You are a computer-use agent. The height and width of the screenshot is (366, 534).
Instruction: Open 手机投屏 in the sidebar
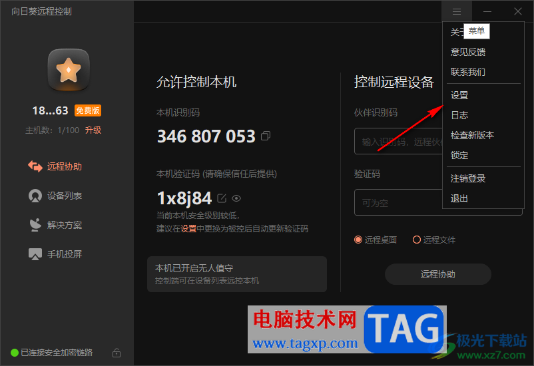coord(55,254)
